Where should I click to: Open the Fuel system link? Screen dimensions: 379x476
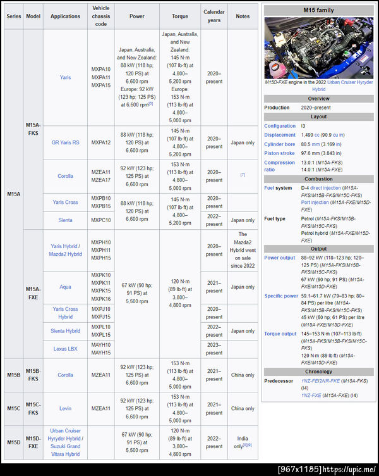(270, 188)
